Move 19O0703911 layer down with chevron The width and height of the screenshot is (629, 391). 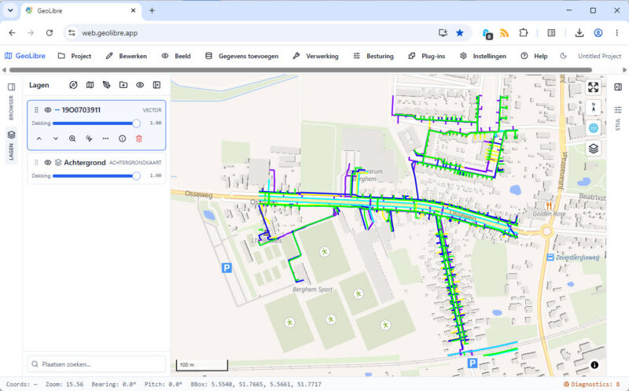56,138
